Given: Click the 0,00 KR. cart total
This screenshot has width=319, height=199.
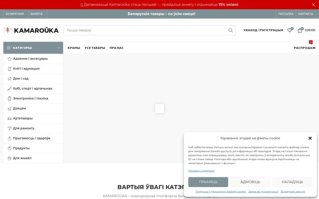Looking at the screenshot, I should click(310, 30).
